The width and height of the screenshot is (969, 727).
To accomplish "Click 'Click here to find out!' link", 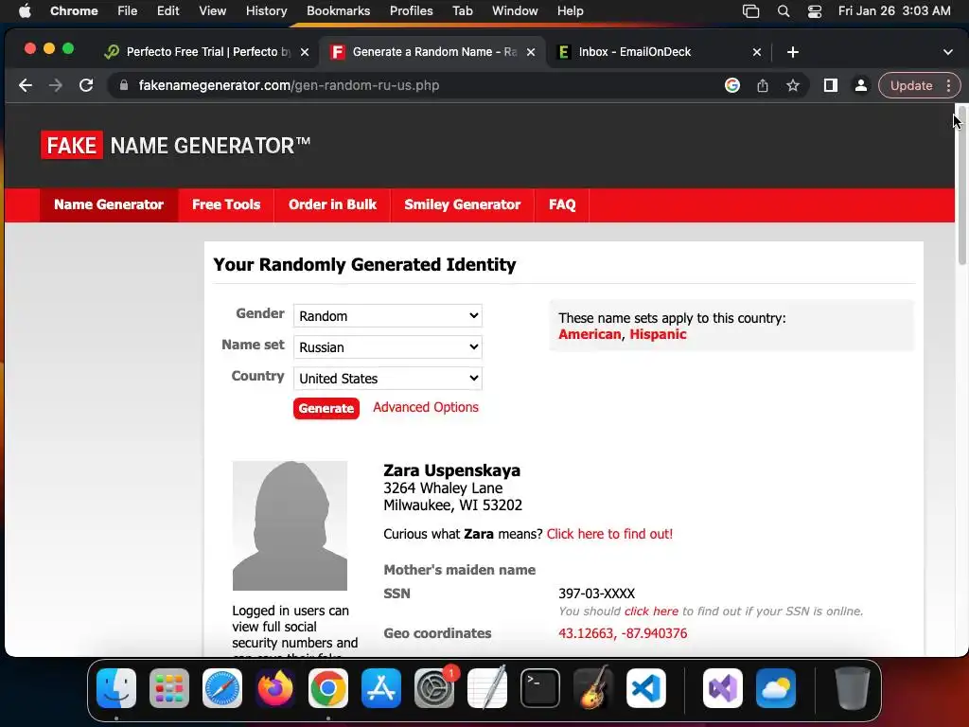I will pos(610,534).
